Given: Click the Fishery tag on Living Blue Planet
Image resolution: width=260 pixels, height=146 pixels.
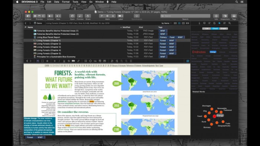Looking at the screenshot, I should (x=163, y=37).
